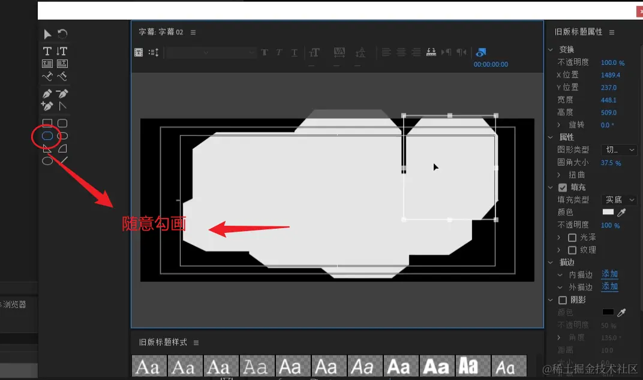Viewport: 643px width, 380px height.
Task: Select the Rounded Rectangle pill tool
Action: click(x=62, y=136)
